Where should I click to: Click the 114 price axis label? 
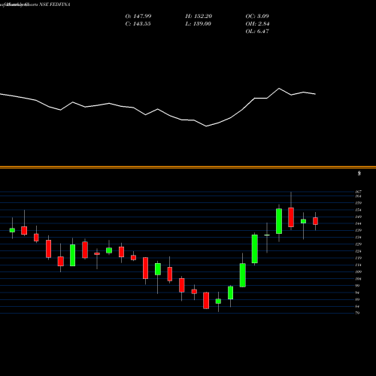pyautogui.click(x=359, y=265)
